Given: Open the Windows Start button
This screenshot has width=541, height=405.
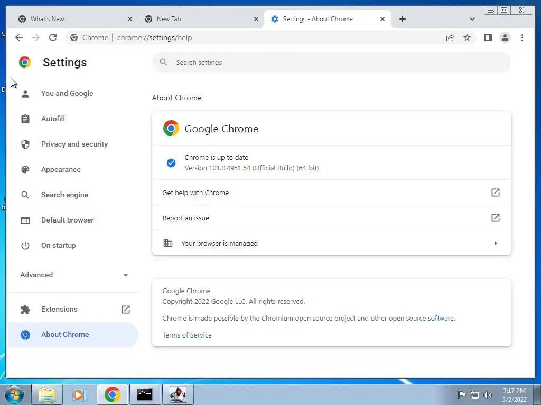Looking at the screenshot, I should (x=14, y=394).
